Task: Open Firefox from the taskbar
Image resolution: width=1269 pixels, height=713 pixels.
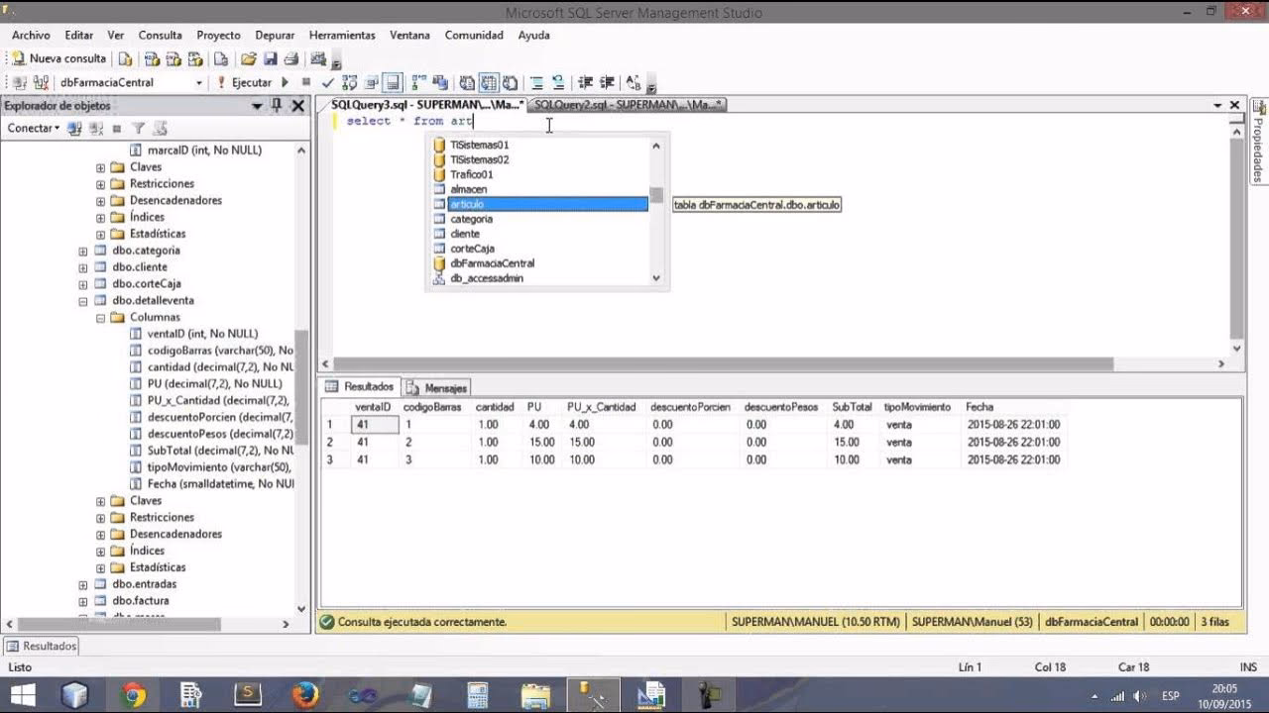Action: [304, 695]
